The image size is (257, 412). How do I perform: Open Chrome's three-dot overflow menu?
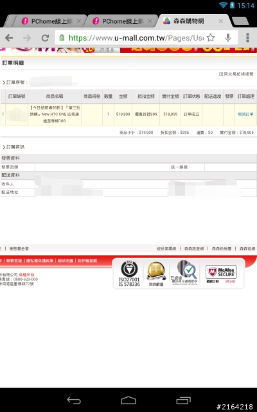(x=247, y=37)
